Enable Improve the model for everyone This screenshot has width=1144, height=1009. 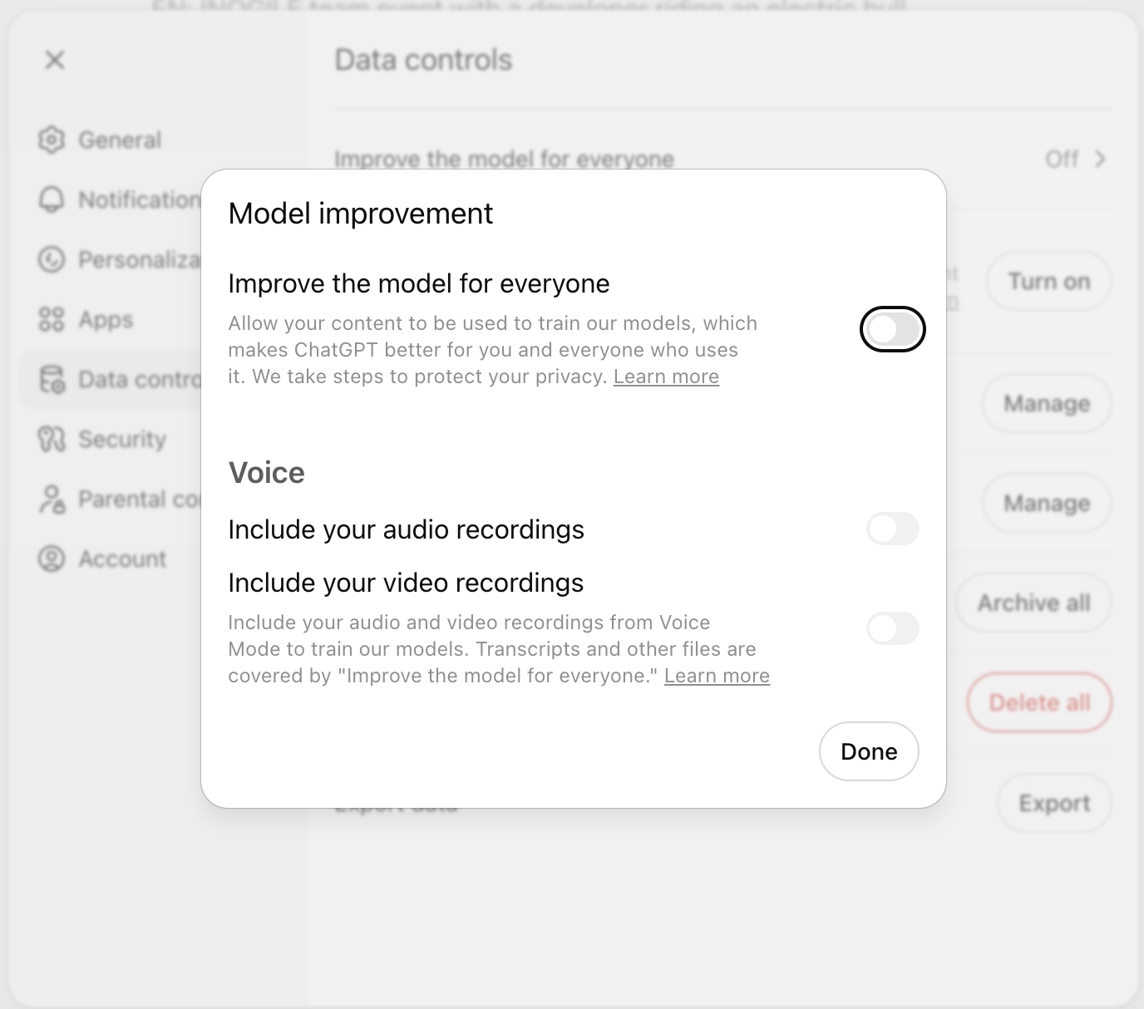893,329
